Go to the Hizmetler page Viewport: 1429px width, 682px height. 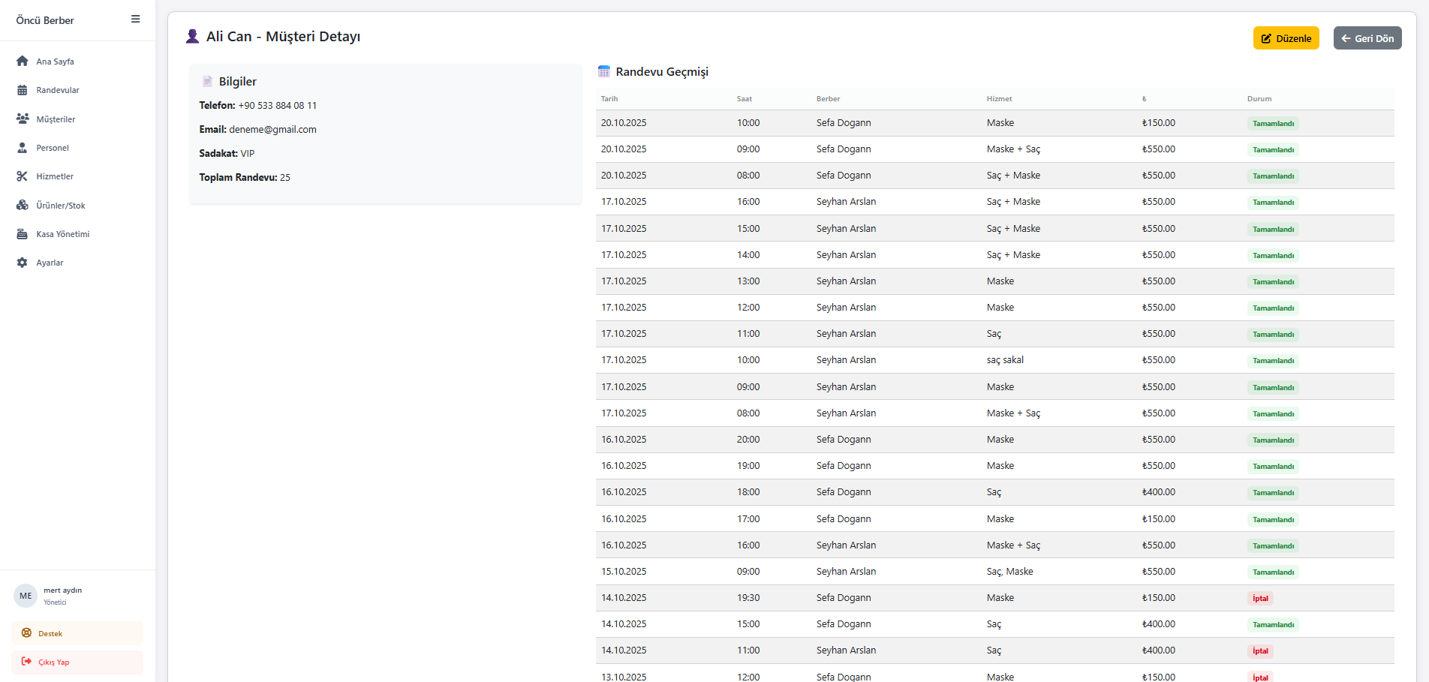55,176
